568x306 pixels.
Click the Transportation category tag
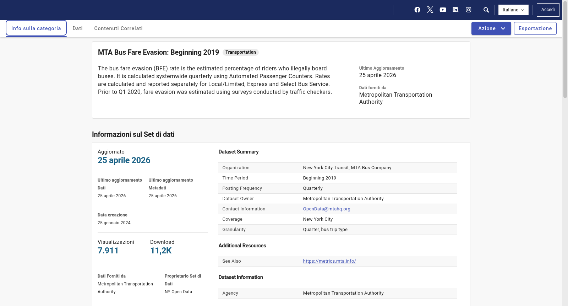tap(241, 52)
